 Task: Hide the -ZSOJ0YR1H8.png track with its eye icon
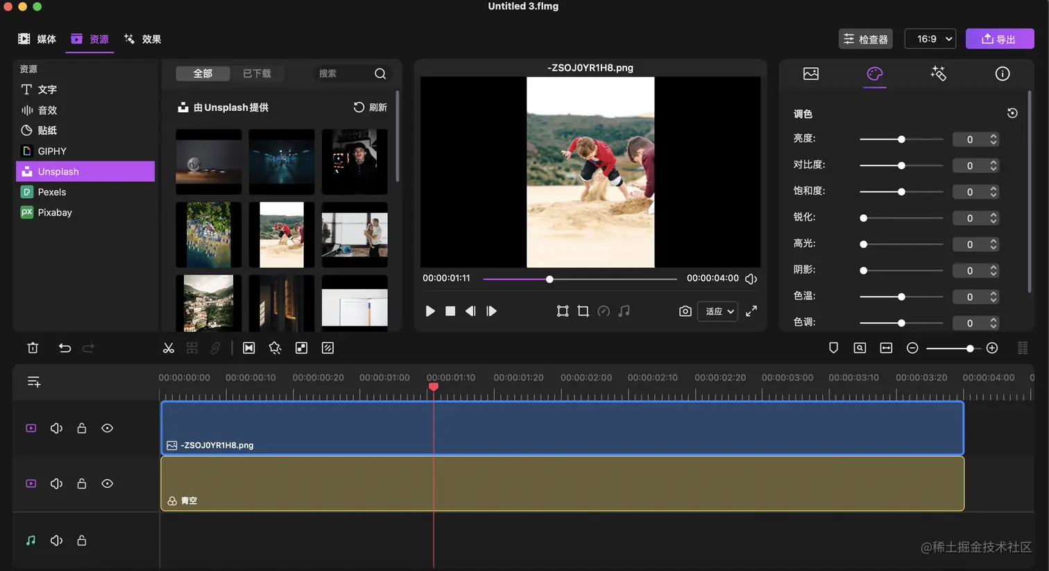(x=108, y=428)
